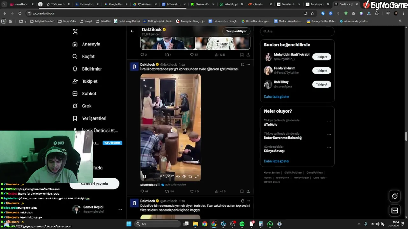Open more options for #TelAviv trend
The height and width of the screenshot is (229, 408).
pos(329,121)
